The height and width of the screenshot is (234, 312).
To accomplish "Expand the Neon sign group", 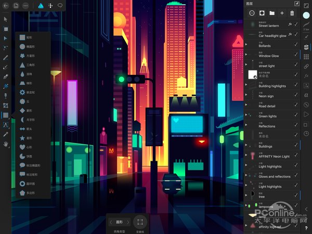I will tap(246, 95).
